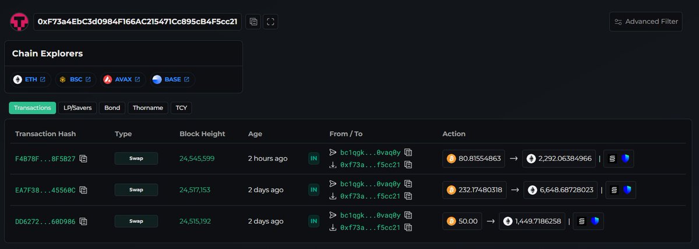The width and height of the screenshot is (699, 249).
Task: Copy the wallet address at the top
Action: pyautogui.click(x=253, y=22)
